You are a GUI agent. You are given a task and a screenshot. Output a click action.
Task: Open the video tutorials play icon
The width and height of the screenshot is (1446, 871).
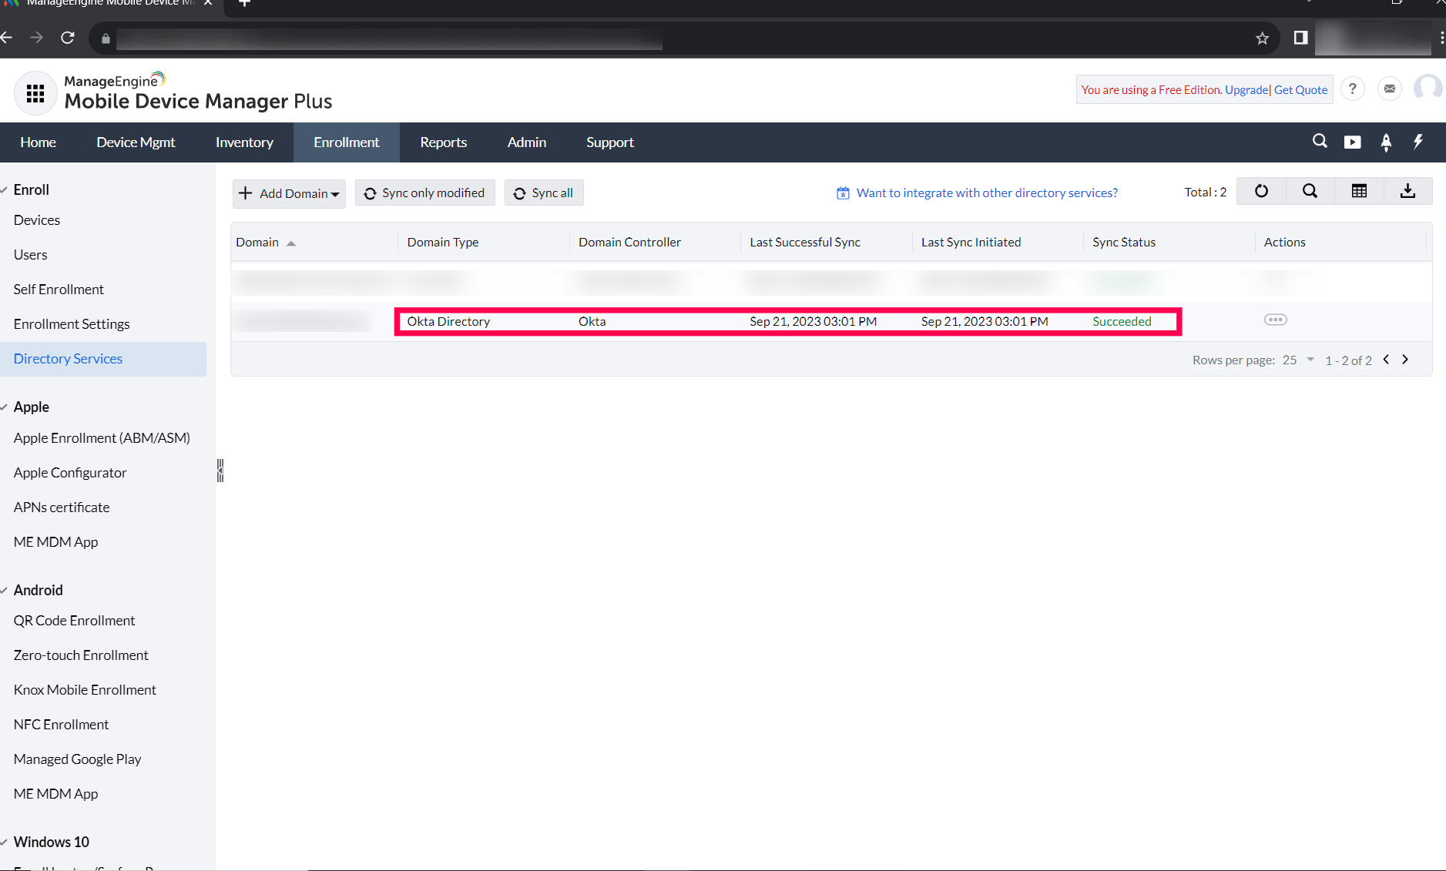pos(1352,142)
